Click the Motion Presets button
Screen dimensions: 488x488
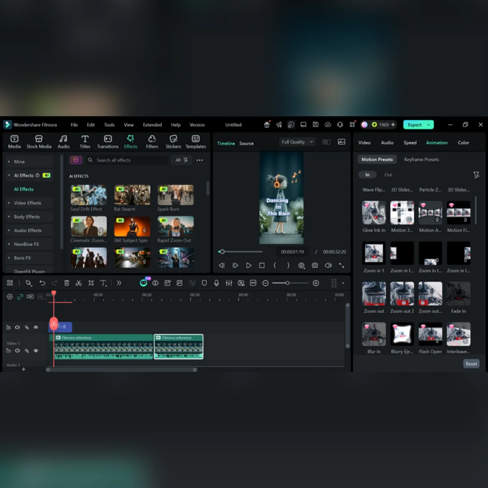pos(377,160)
